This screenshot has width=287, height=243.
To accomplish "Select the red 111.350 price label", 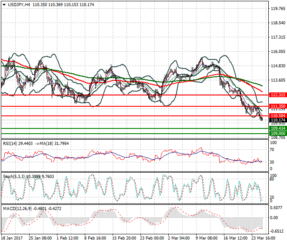I will 277,106.
